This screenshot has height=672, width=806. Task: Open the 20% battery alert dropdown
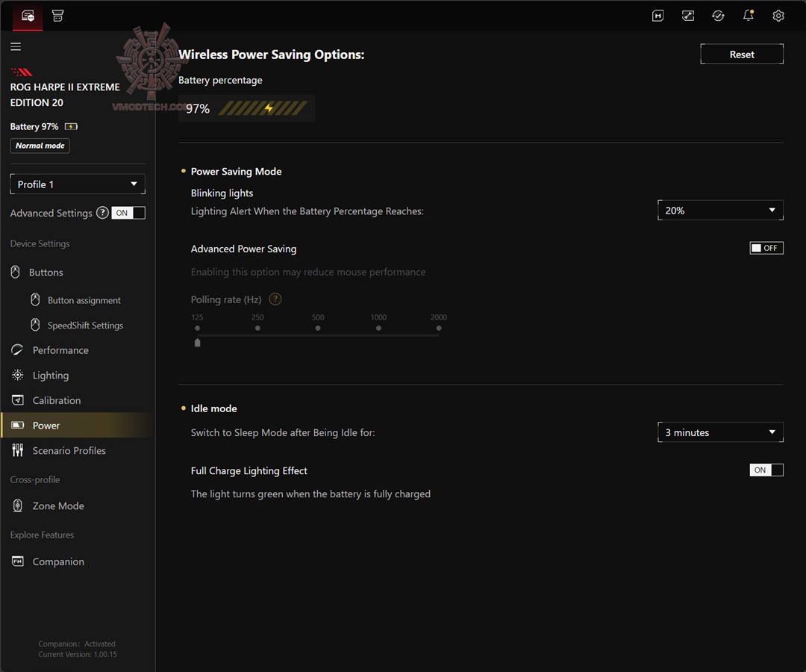click(721, 211)
